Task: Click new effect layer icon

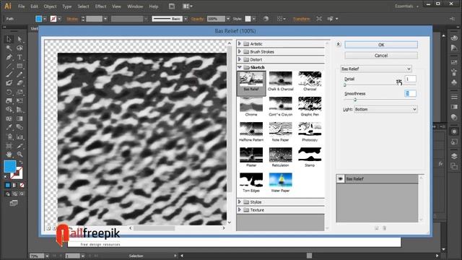Action: pos(377,228)
